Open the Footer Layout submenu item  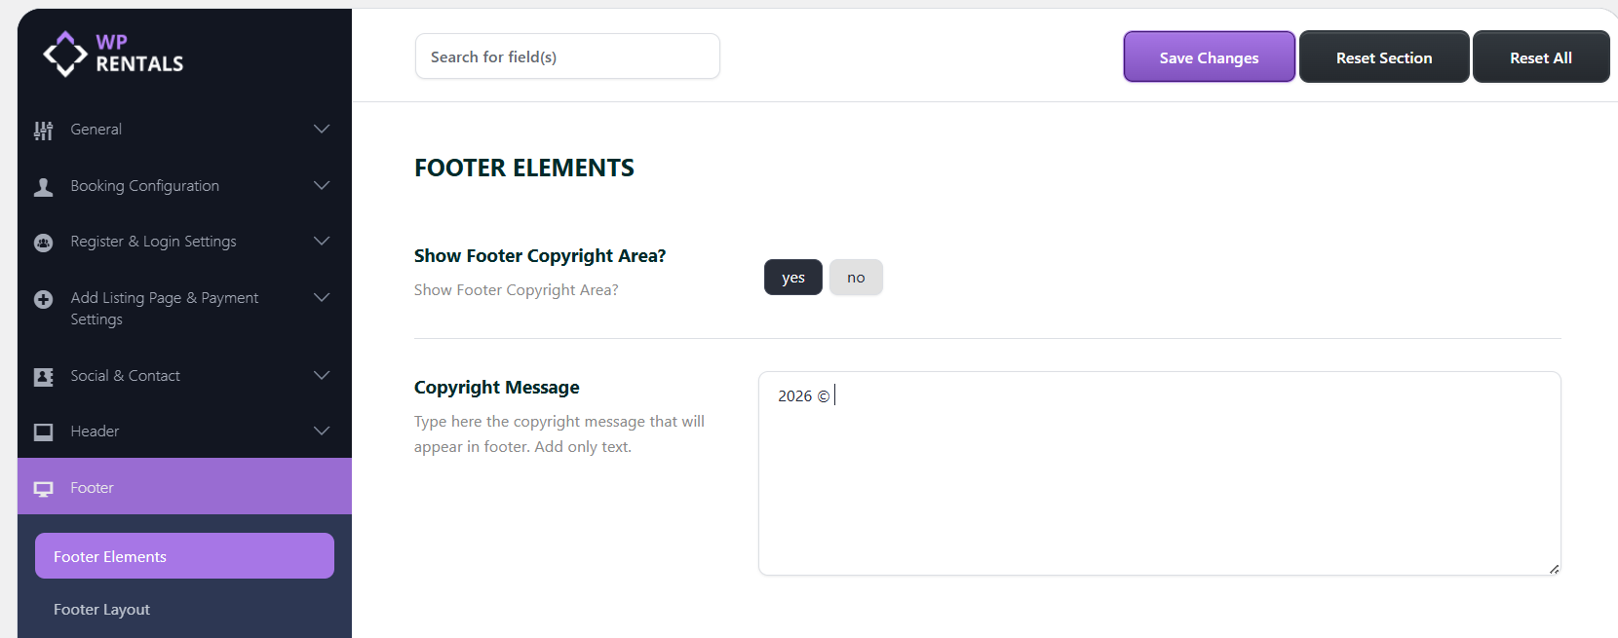click(102, 610)
